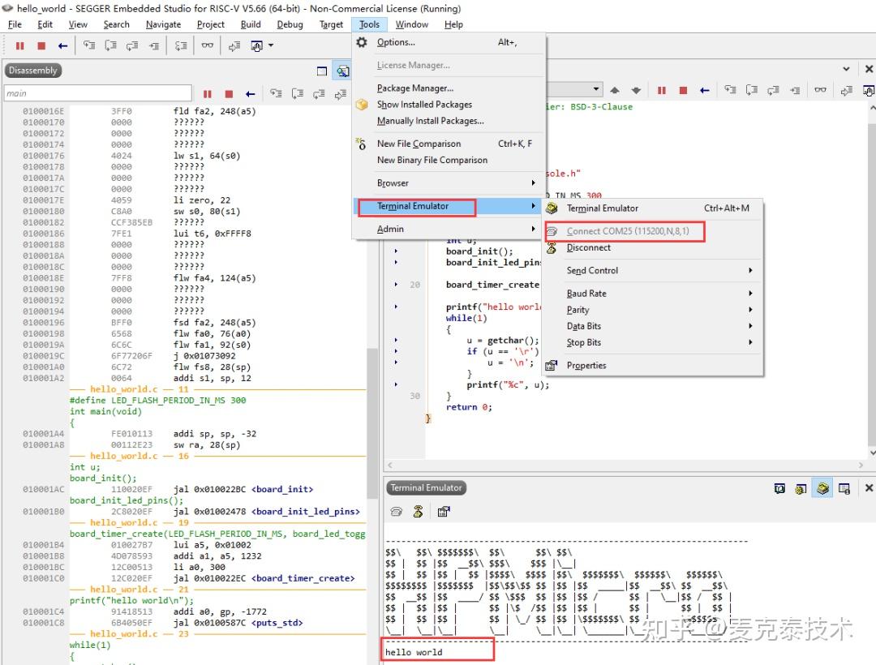Open the Window menu

[x=412, y=24]
